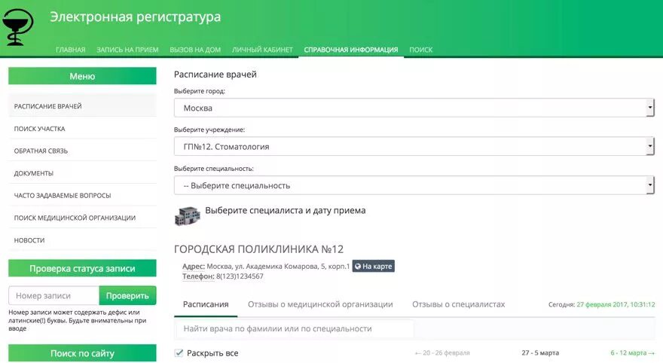Open 'ЛИЧНЫЙ КАБИНЕТ' navigation item
663x363 pixels.
[x=262, y=50]
